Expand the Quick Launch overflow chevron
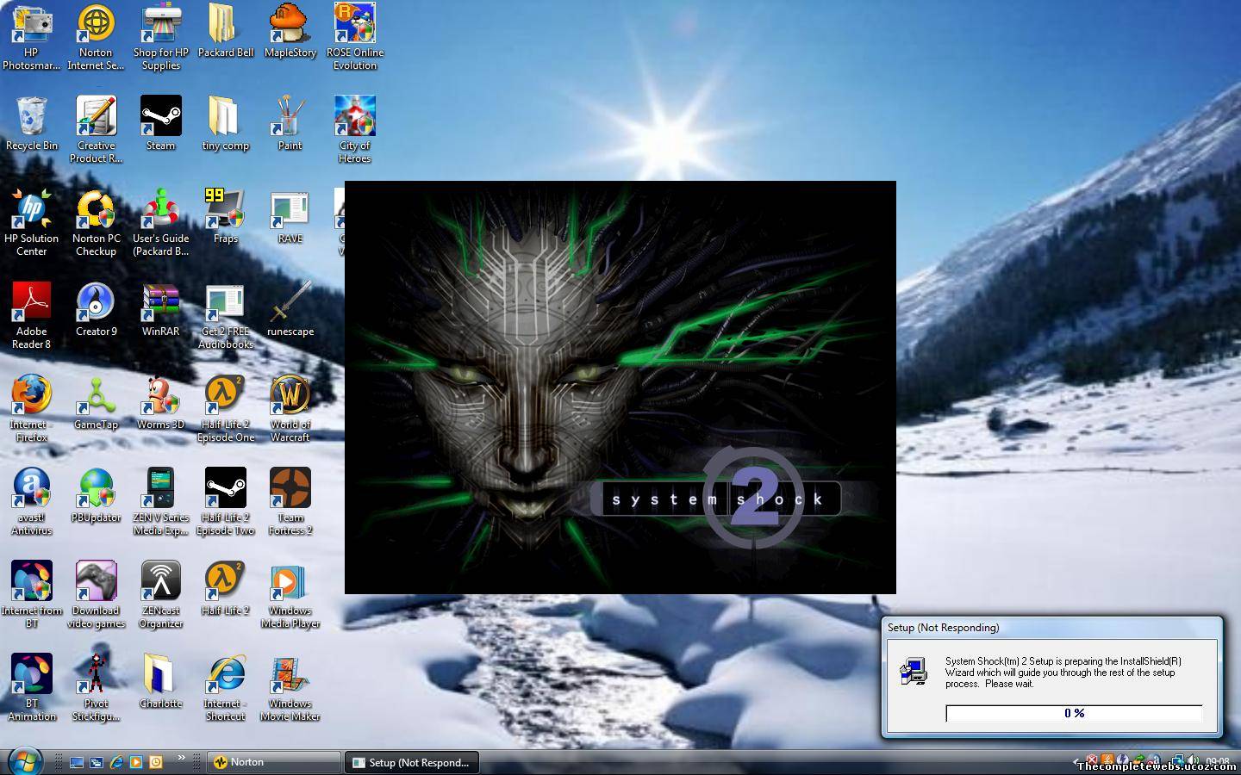The image size is (1241, 775). coord(181,758)
